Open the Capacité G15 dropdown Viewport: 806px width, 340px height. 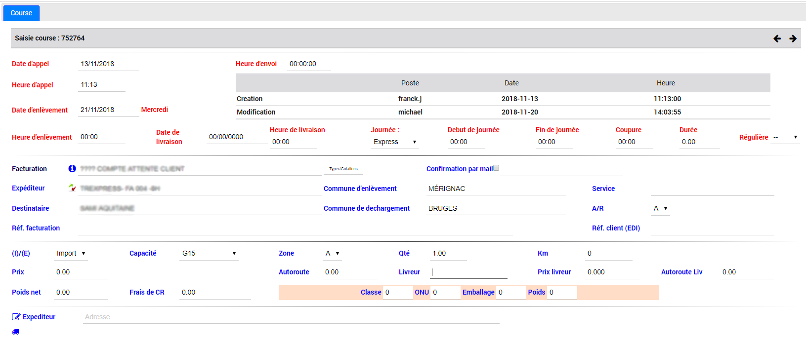click(209, 253)
